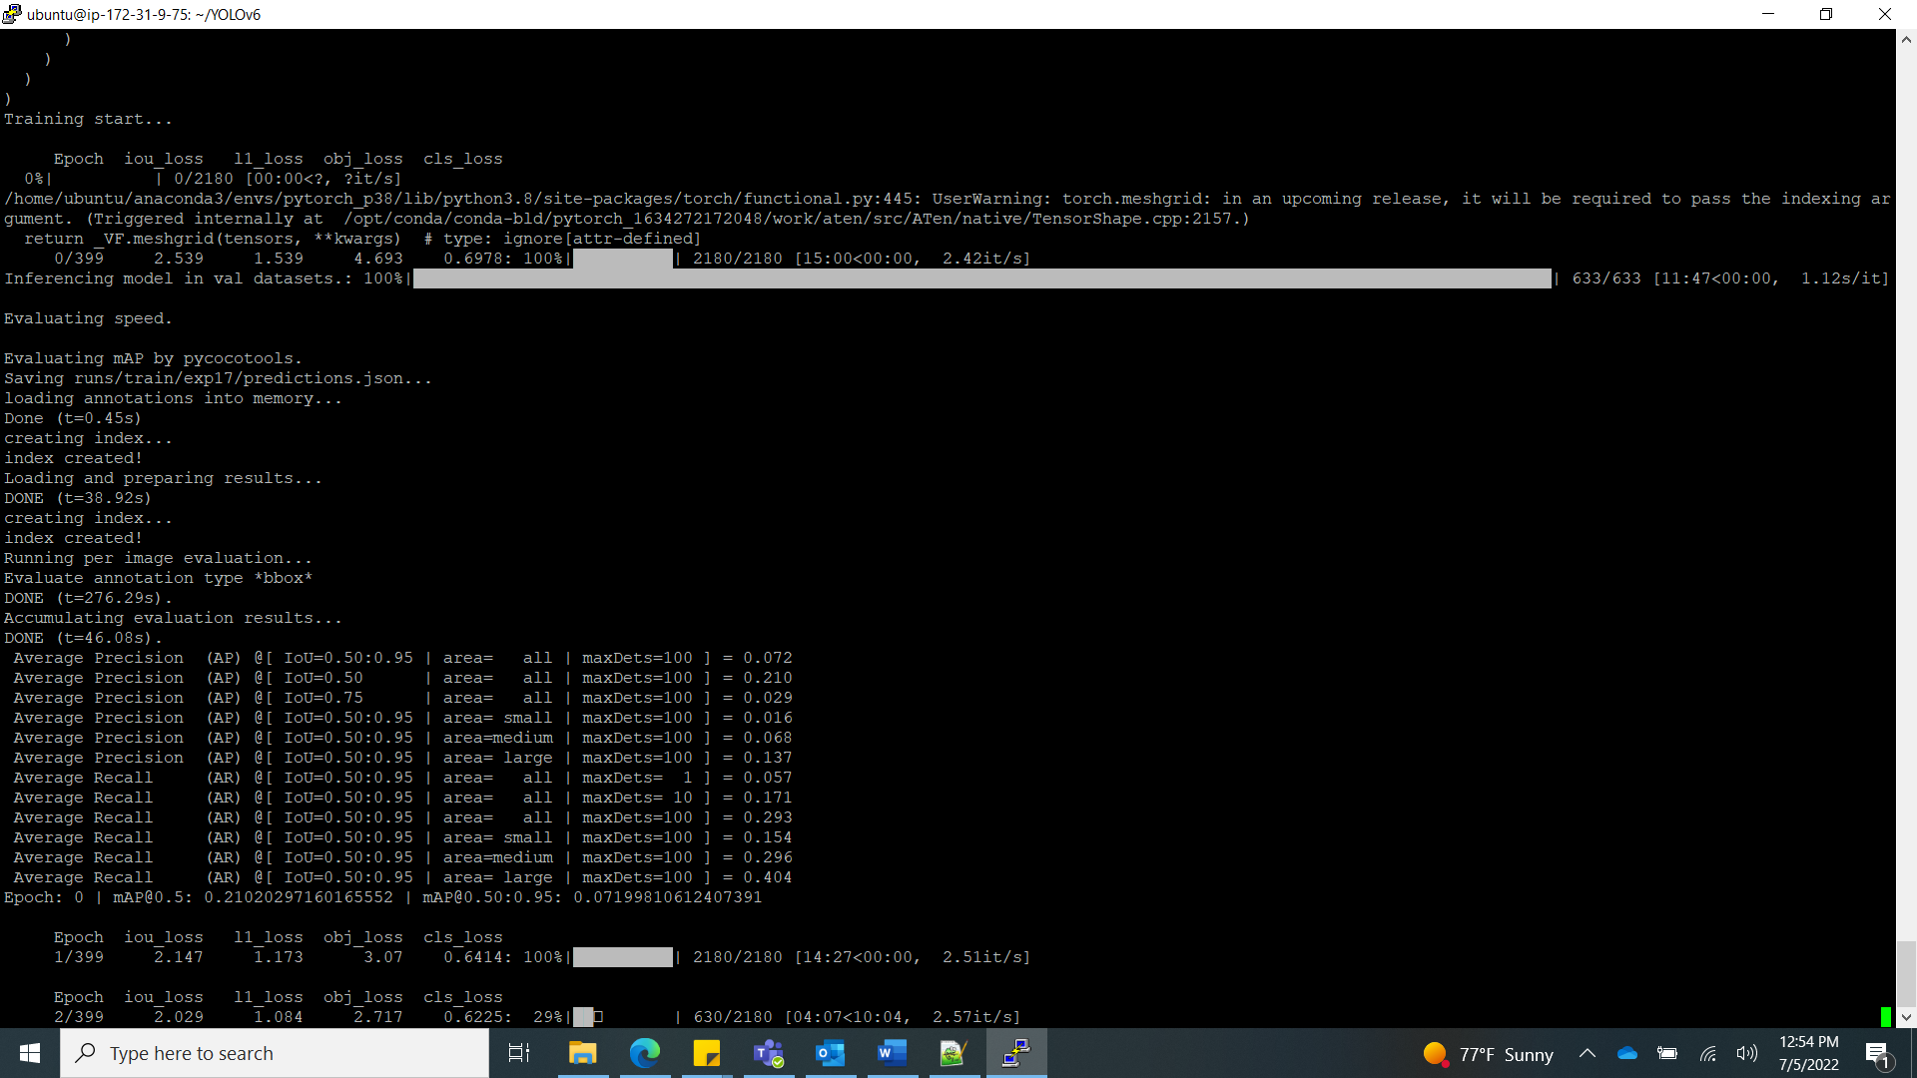Viewport: 1917px width, 1078px height.
Task: Click the clock to view the calendar
Action: pyautogui.click(x=1809, y=1053)
